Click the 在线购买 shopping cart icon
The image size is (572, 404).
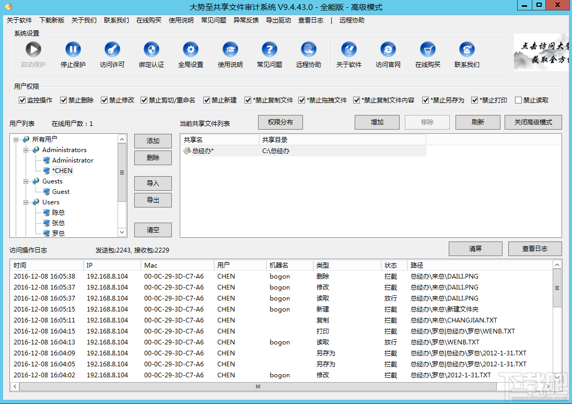point(427,49)
